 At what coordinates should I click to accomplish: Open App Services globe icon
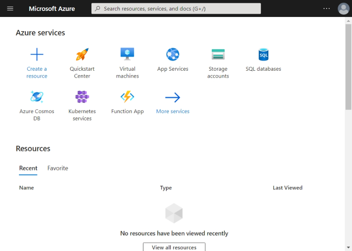173,54
